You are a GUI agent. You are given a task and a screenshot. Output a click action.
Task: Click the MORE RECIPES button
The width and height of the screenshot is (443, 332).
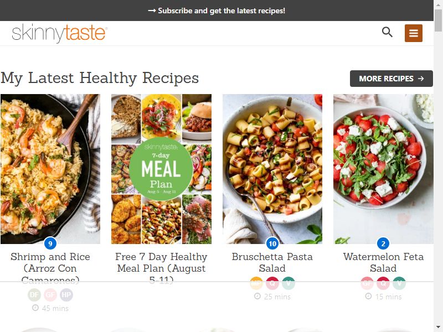click(x=392, y=79)
